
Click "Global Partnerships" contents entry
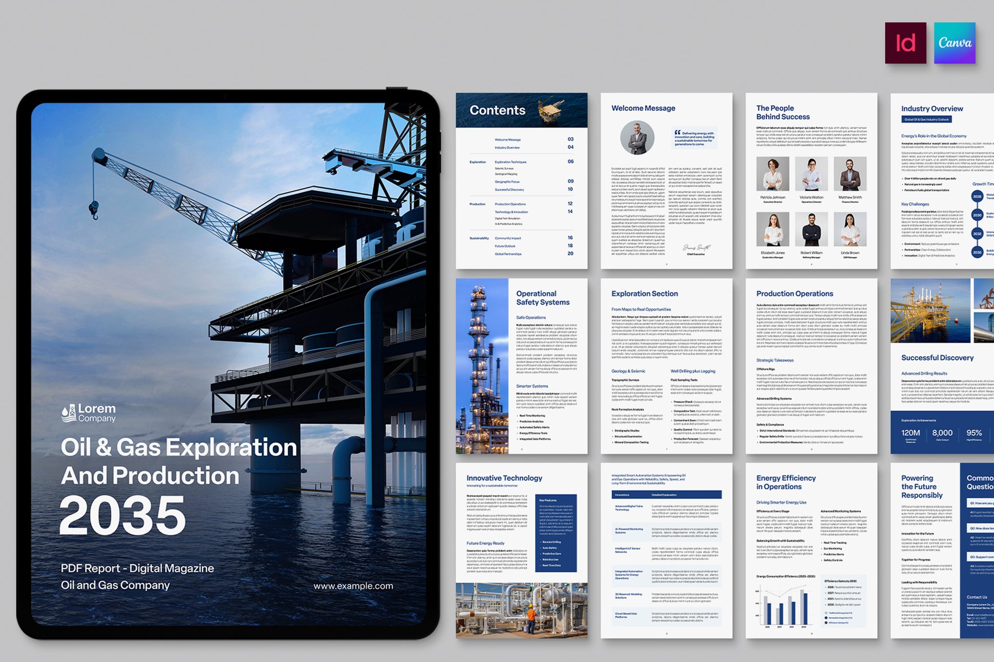click(508, 254)
